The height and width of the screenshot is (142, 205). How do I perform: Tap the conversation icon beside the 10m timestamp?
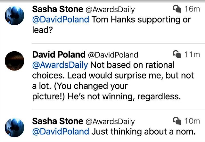point(177,121)
